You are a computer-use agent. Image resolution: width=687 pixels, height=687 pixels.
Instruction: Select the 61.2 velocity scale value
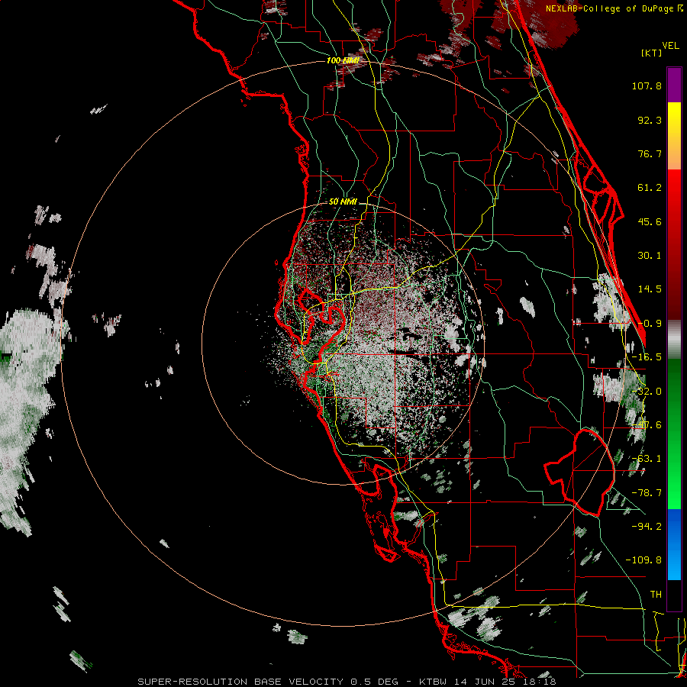[650, 188]
